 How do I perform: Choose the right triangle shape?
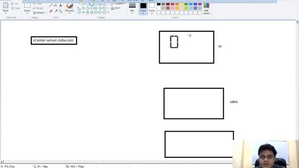pyautogui.click(x=79, y=8)
